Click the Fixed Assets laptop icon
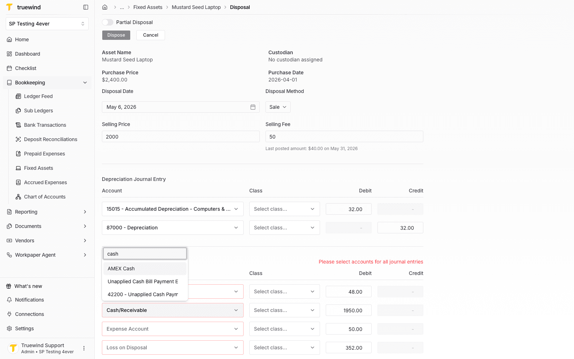This screenshot has height=359, width=574. [x=18, y=168]
